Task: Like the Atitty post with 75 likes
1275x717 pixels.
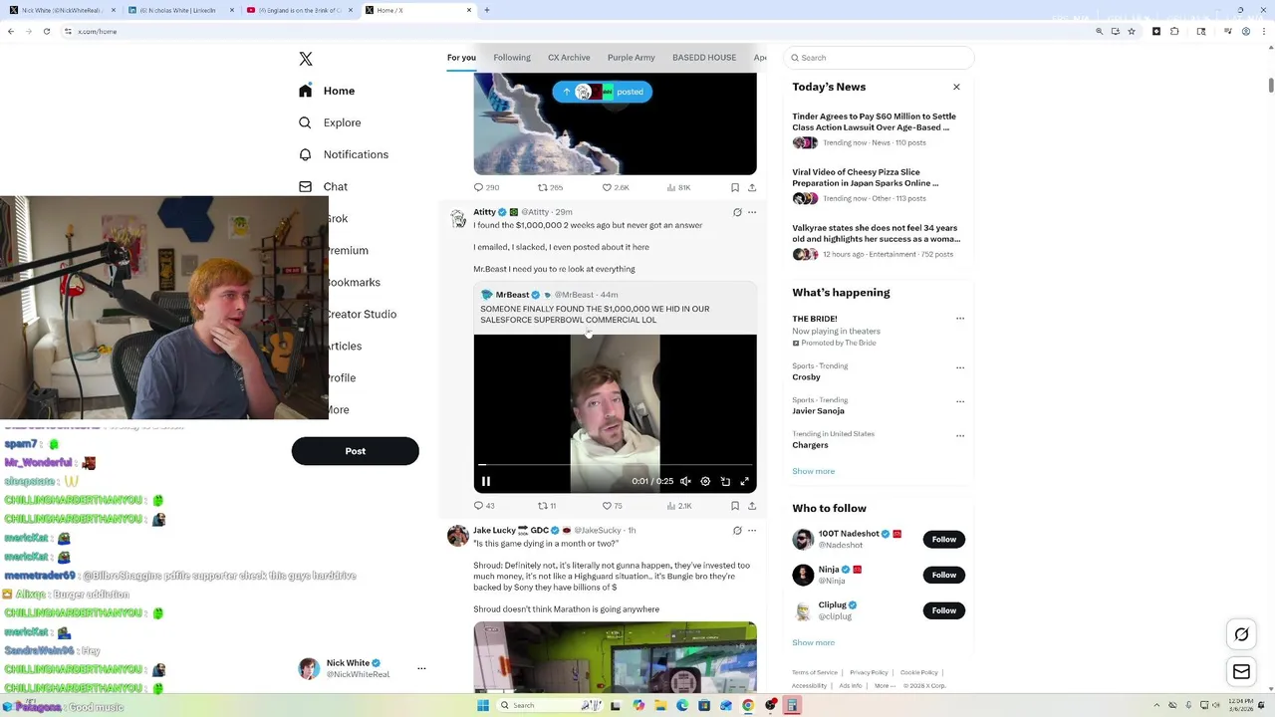Action: tap(612, 506)
